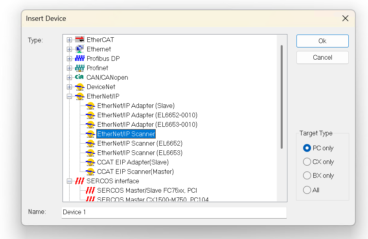Select EtherNet/IP Scanner (EL6652) entry

point(140,143)
